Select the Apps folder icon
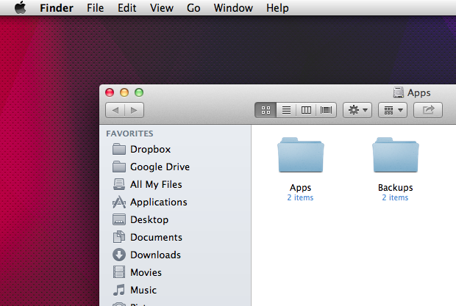Viewport: 456px width, 306px height. pyautogui.click(x=300, y=155)
